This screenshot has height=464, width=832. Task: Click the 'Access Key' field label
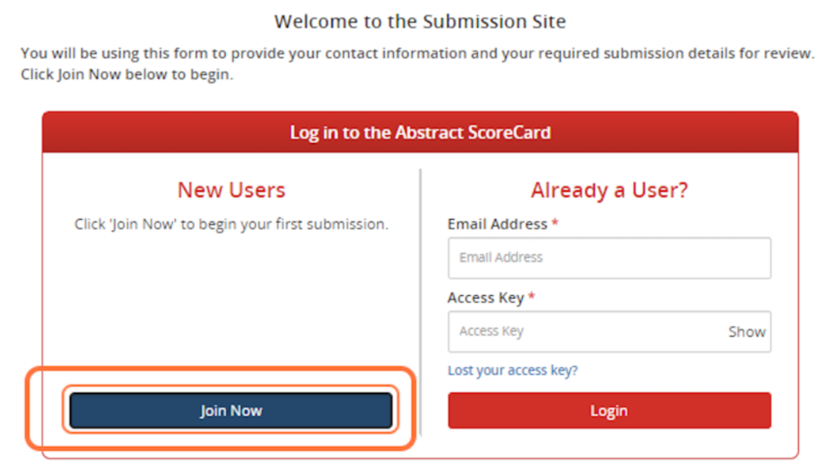486,298
